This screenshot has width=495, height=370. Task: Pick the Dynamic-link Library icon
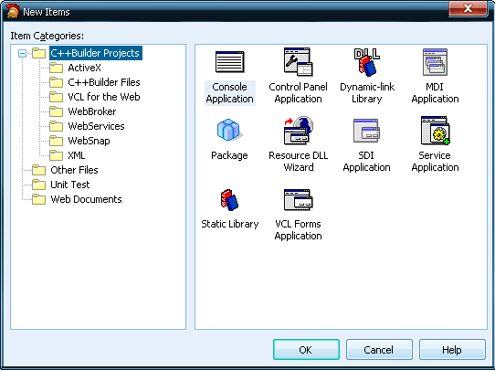coord(366,62)
